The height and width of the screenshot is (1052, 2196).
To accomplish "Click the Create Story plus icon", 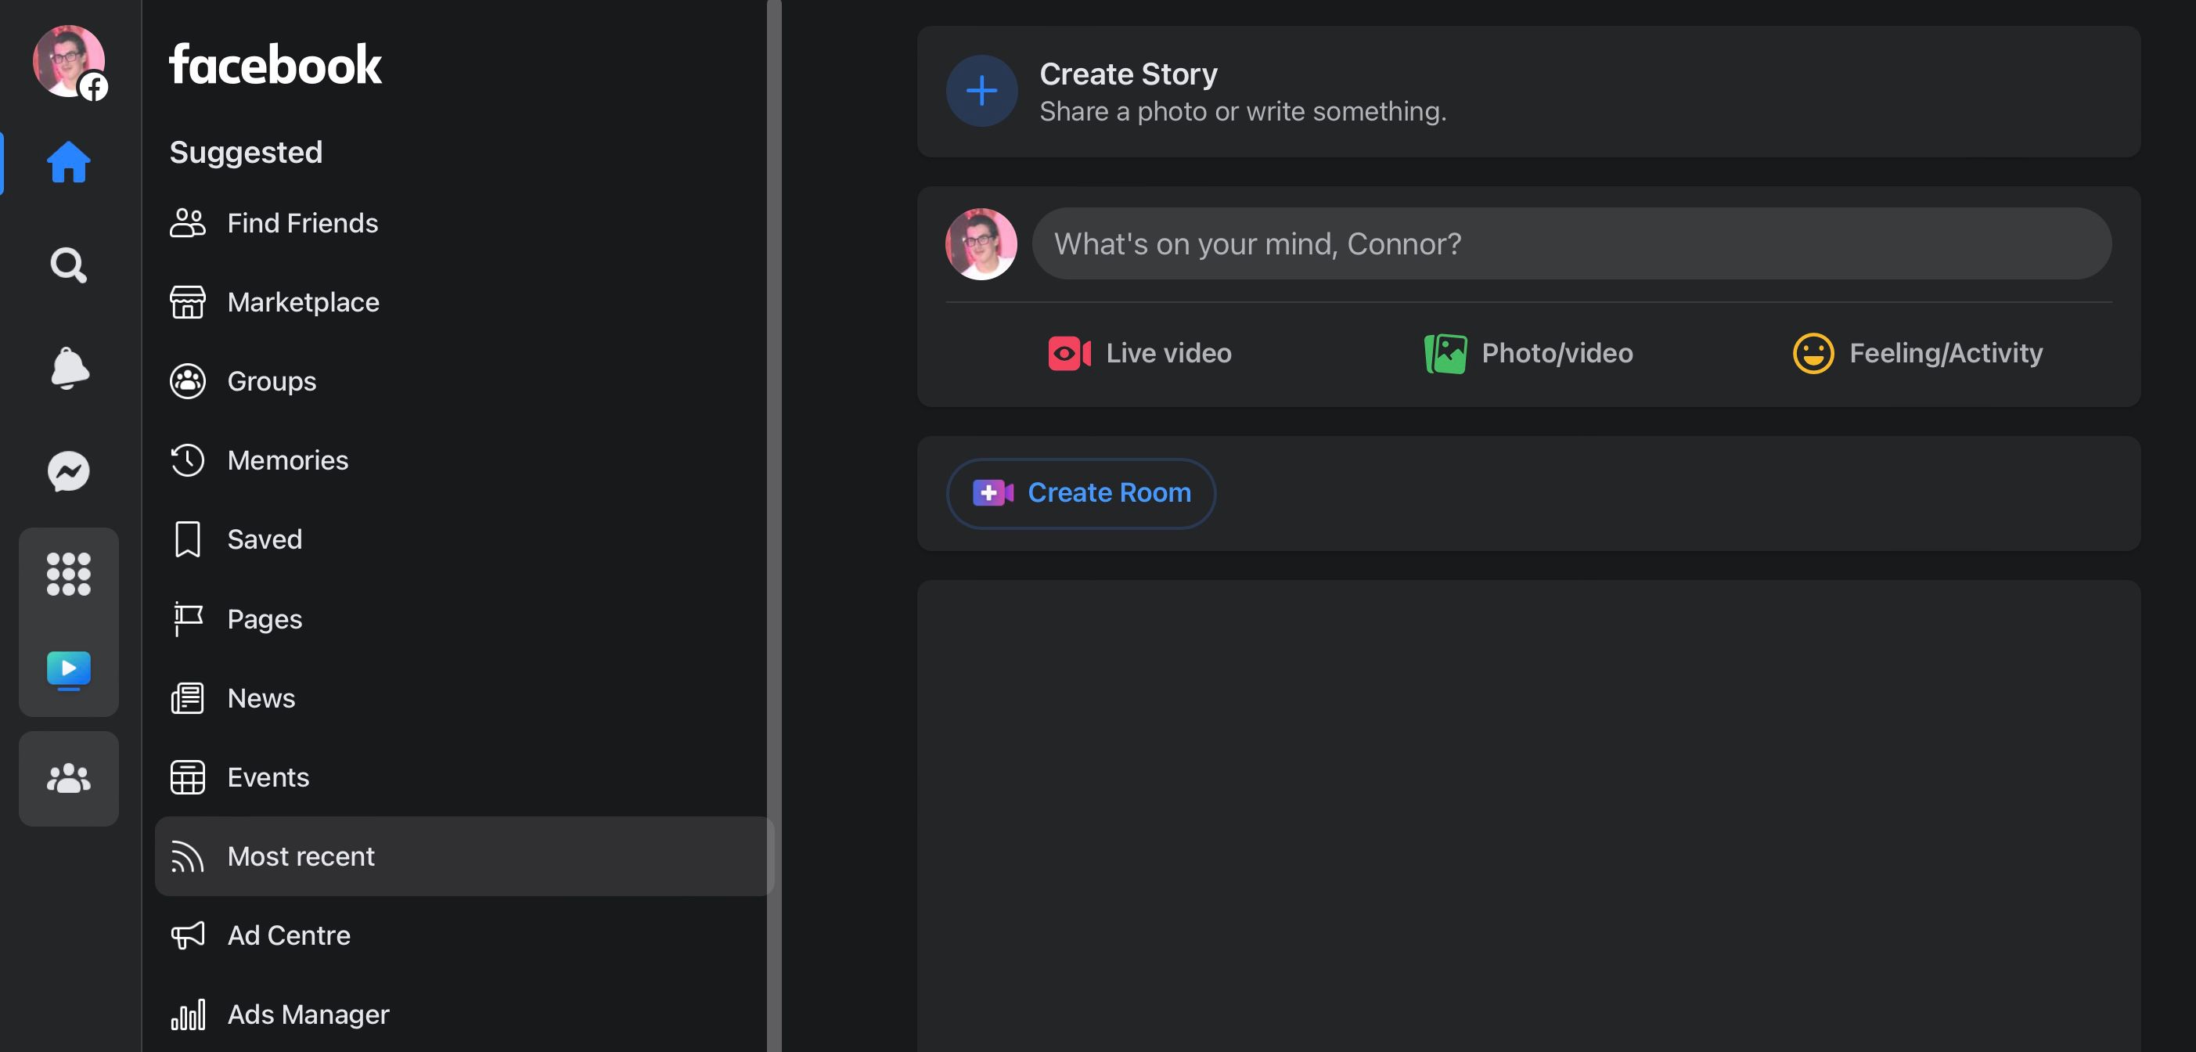I will click(981, 92).
